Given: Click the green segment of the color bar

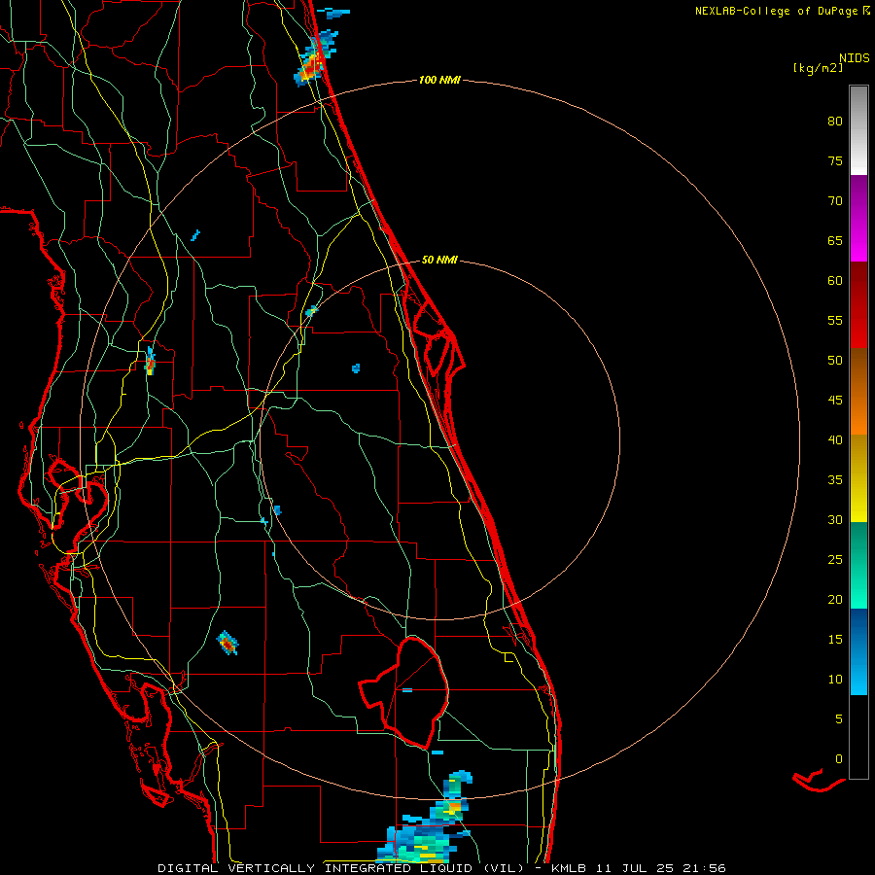Looking at the screenshot, I should point(858,565).
